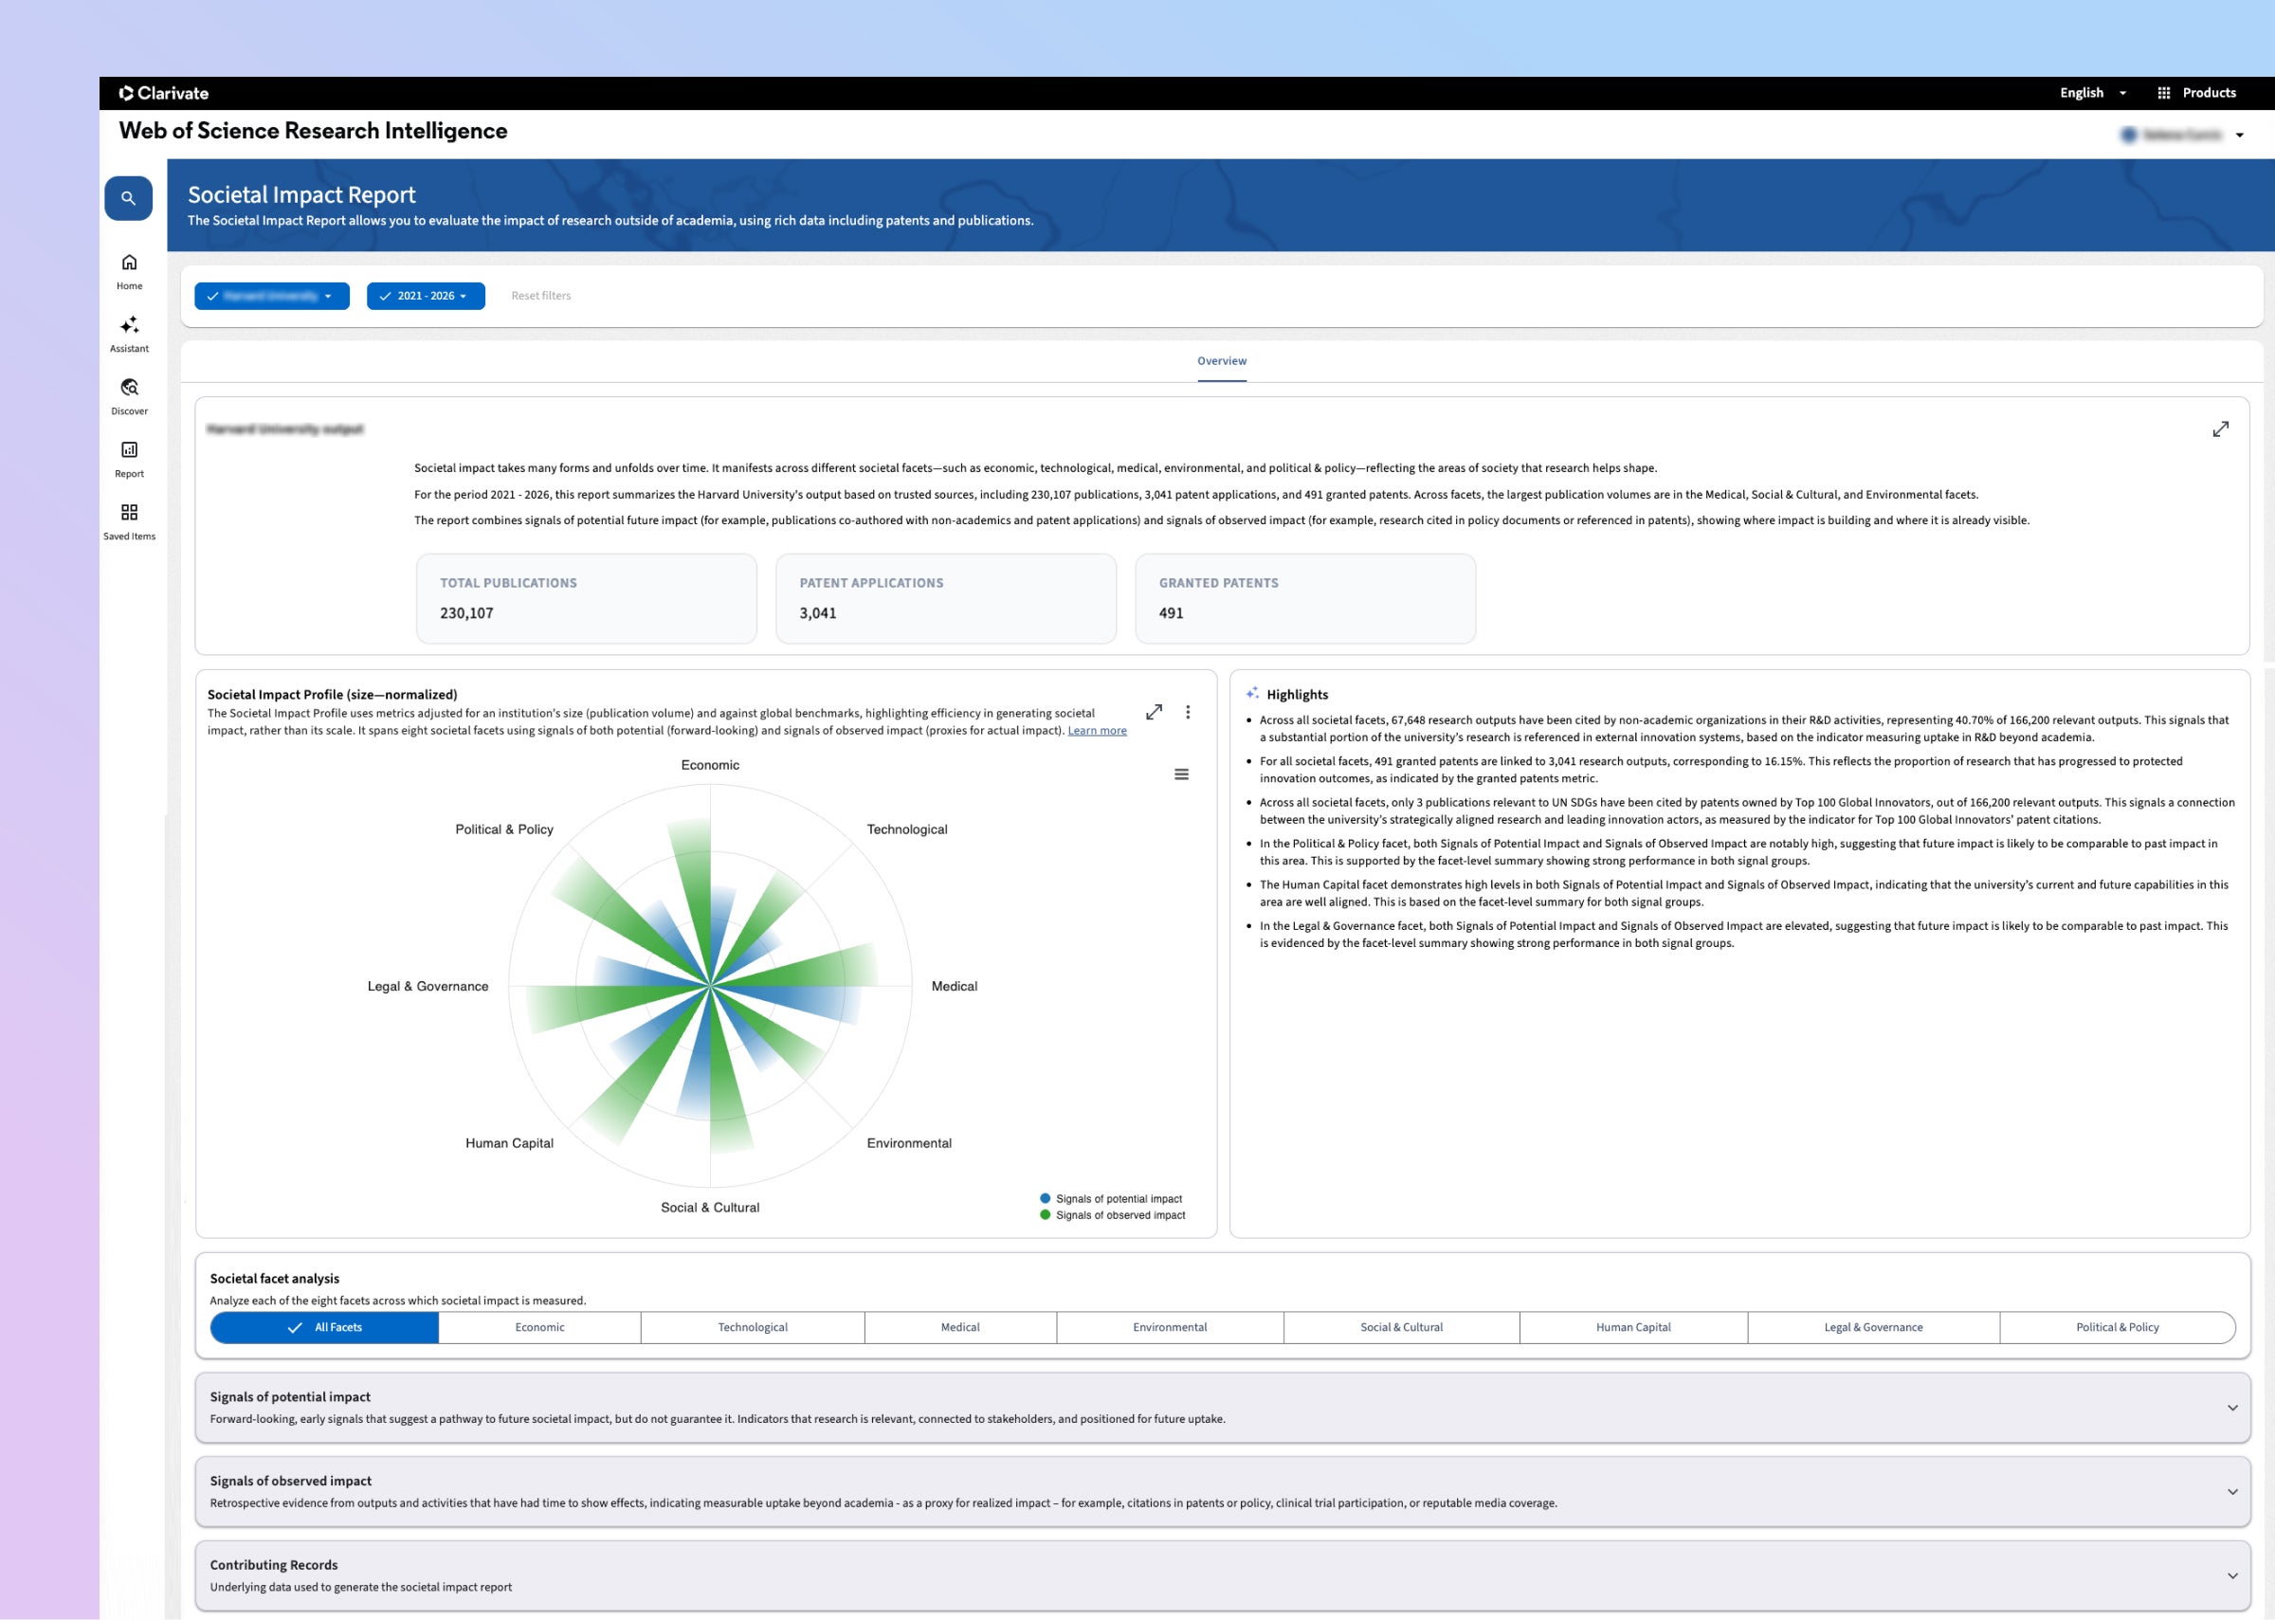Follow the Learn more link
This screenshot has width=2275, height=1620.
pyautogui.click(x=1097, y=731)
